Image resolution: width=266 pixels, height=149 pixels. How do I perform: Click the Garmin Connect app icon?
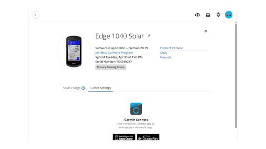click(136, 108)
